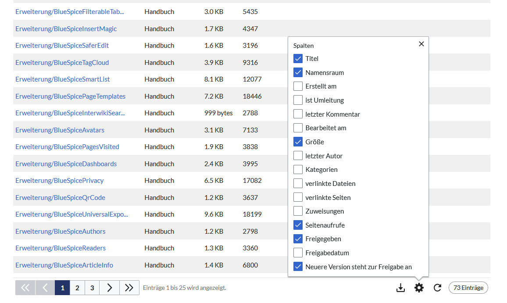The image size is (507, 303).
Task: Uncheck the Titel column checkbox
Action: [298, 59]
